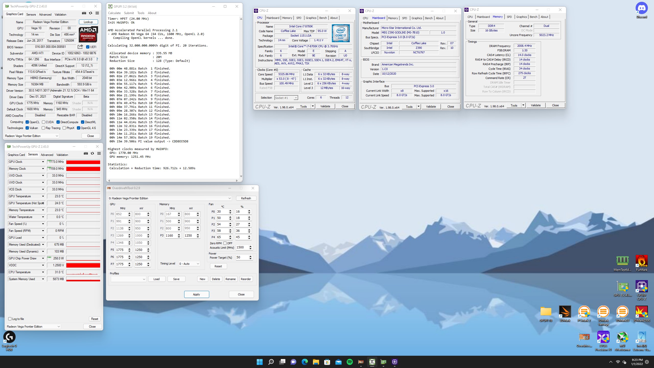The height and width of the screenshot is (368, 654).
Task: Expand the GPU Temperature sensor dropdown
Action: point(43,196)
